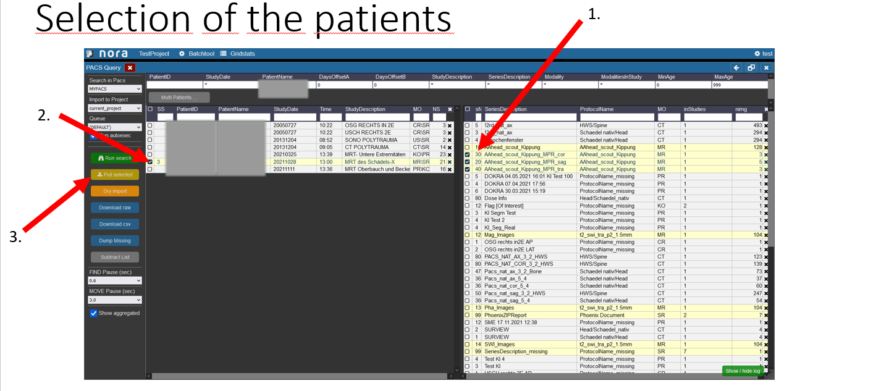
Task: Uncheck the AAhead_scout_Kippung_MPR_sag series checkbox
Action: coord(467,162)
